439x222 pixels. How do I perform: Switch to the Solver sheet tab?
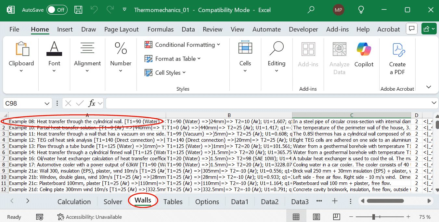113,202
